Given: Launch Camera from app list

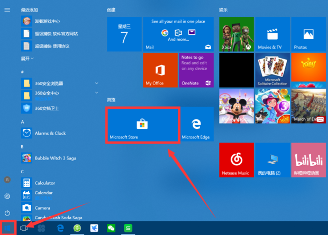Looking at the screenshot, I should click(60, 208).
